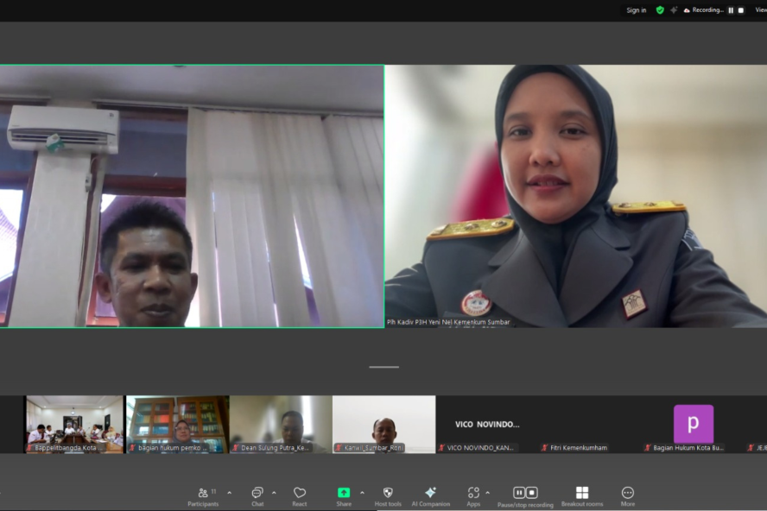
Task: Launch AI Companion from toolbar
Action: 430,496
